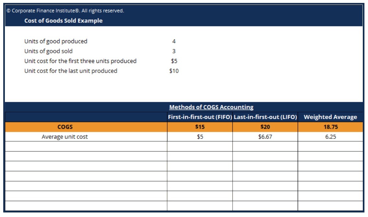Click the Methods of COGS Accounting heading
The height and width of the screenshot is (217, 368).
211,107
